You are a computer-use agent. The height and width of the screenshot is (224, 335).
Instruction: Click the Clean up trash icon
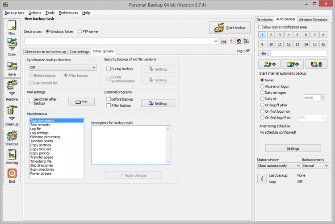tap(12, 110)
